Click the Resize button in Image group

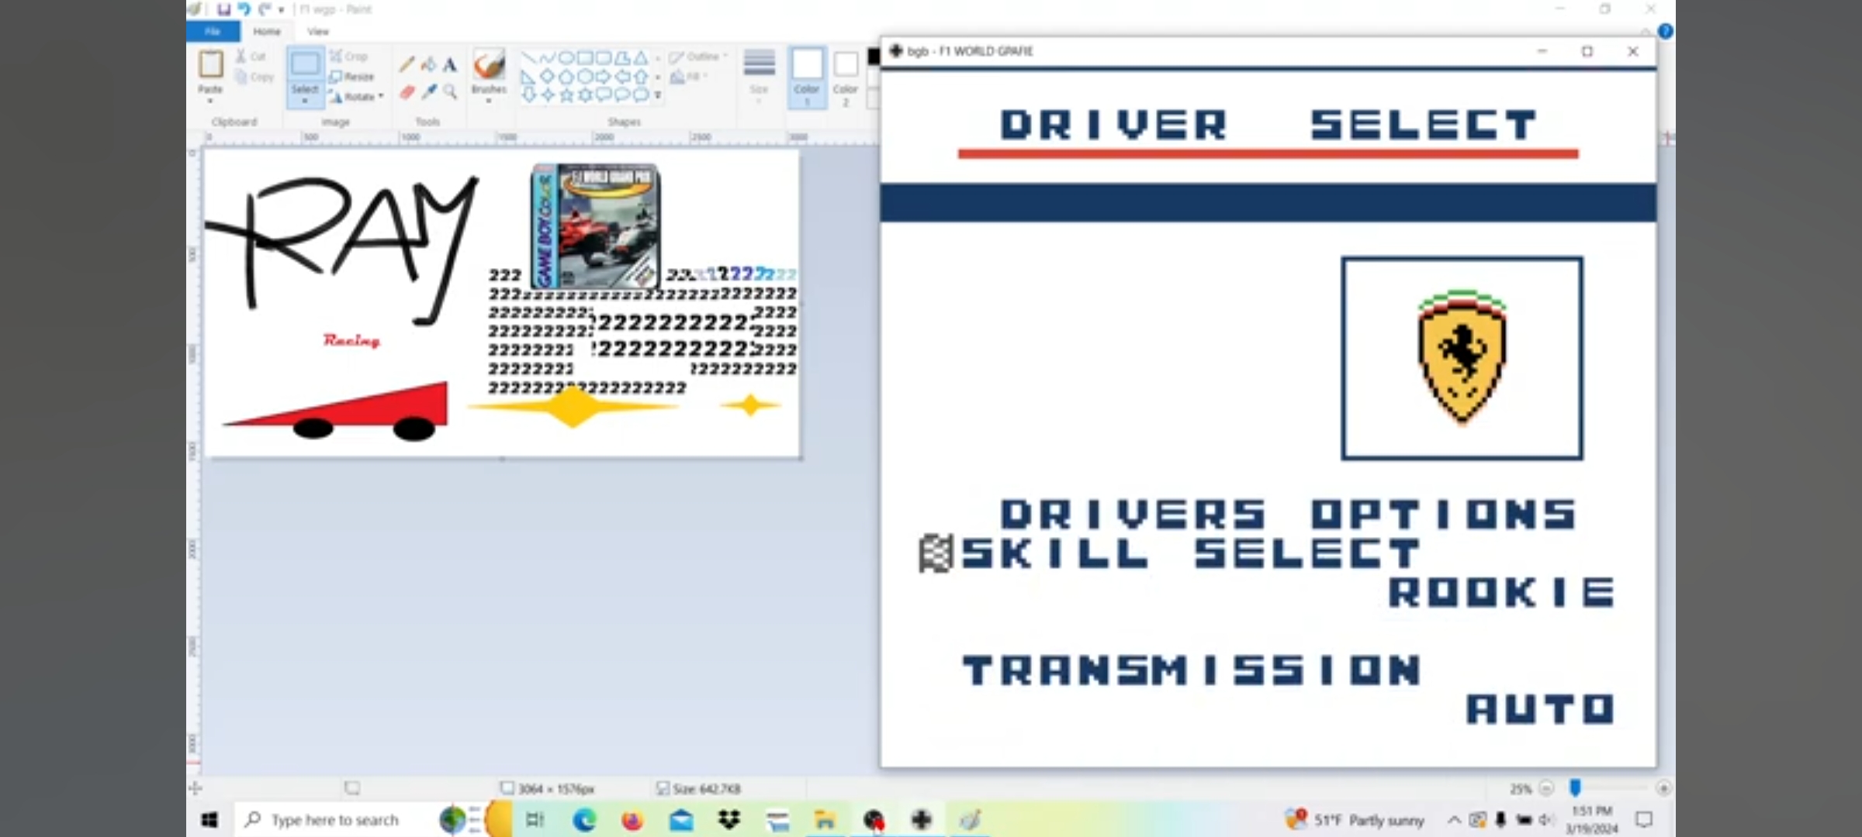pyautogui.click(x=352, y=76)
